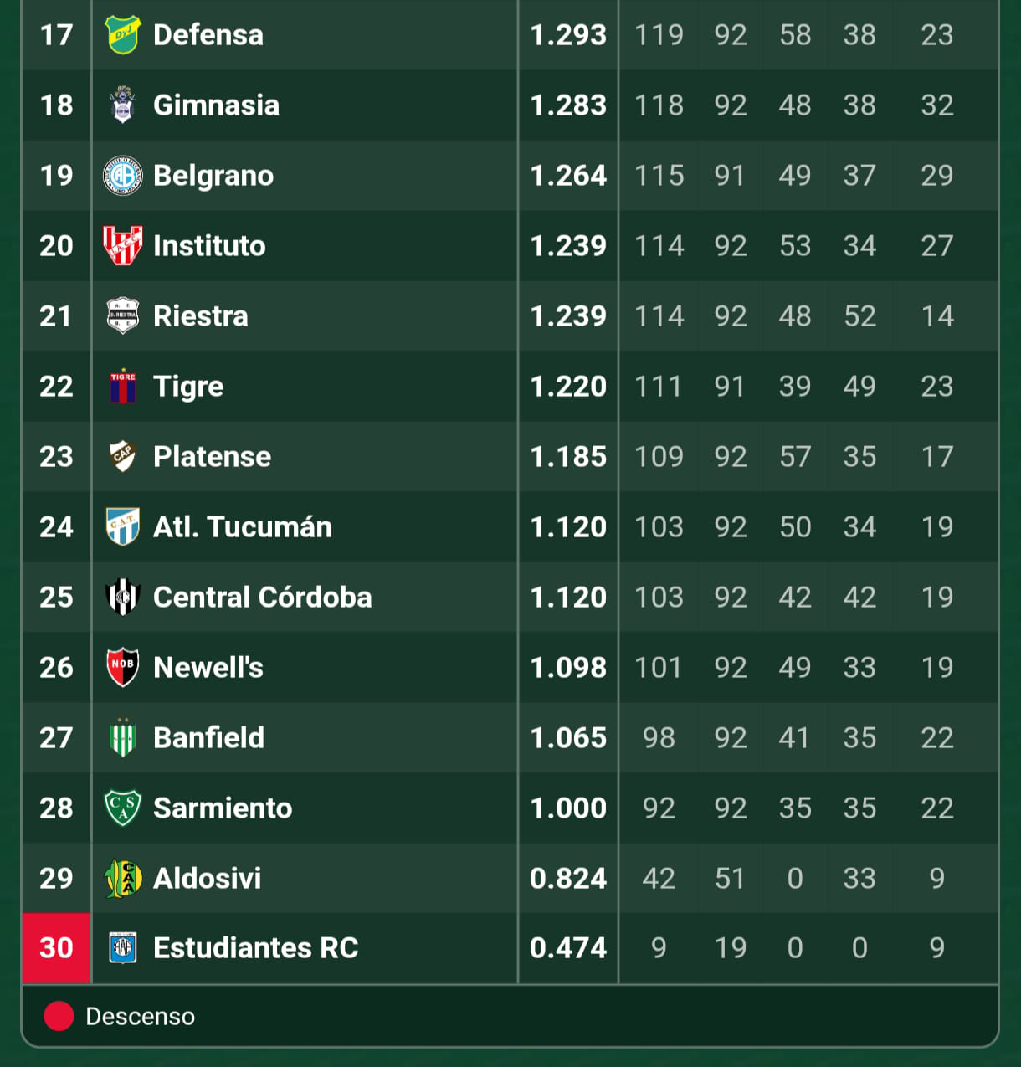Image resolution: width=1021 pixels, height=1067 pixels.
Task: Tap the Tigre club badge
Action: [123, 386]
